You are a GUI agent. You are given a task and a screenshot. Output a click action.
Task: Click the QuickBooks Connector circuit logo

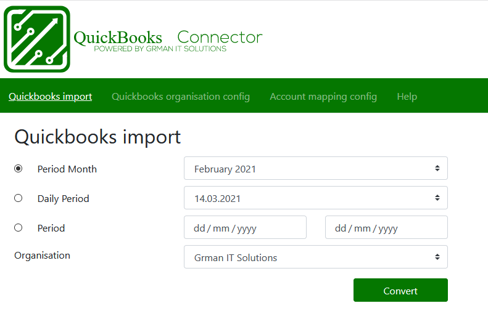[37, 39]
